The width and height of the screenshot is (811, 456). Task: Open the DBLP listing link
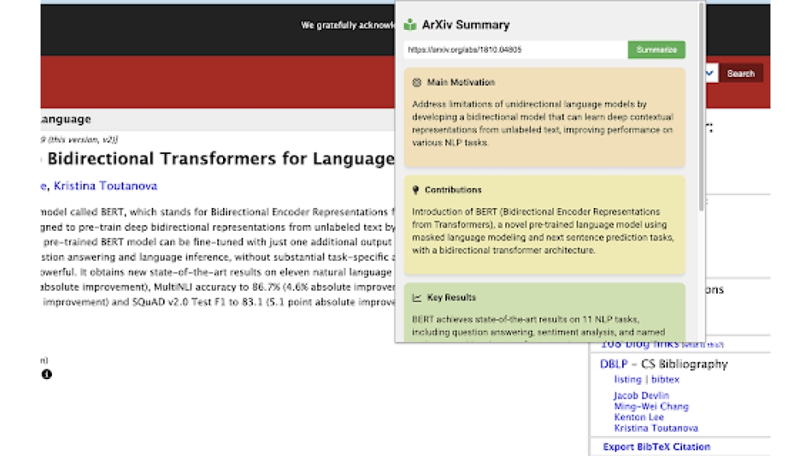point(628,380)
